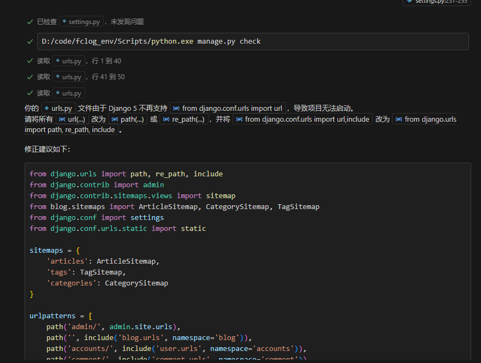Click symbol icon in re_path(...) chip

coord(167,119)
